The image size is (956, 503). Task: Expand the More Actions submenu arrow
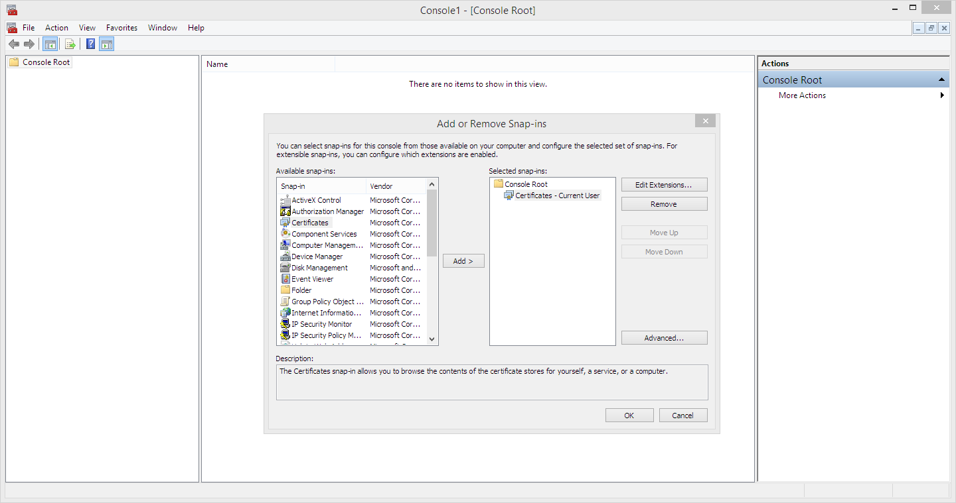[x=942, y=95]
